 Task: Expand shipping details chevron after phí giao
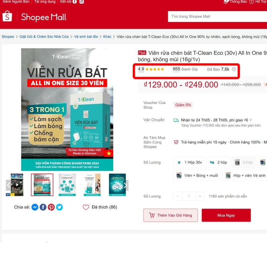coord(251,120)
